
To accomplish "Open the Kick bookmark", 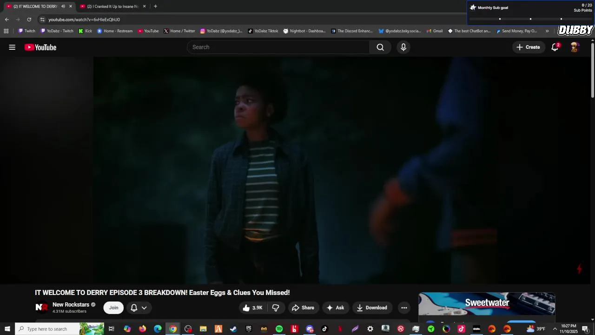I will (85, 31).
